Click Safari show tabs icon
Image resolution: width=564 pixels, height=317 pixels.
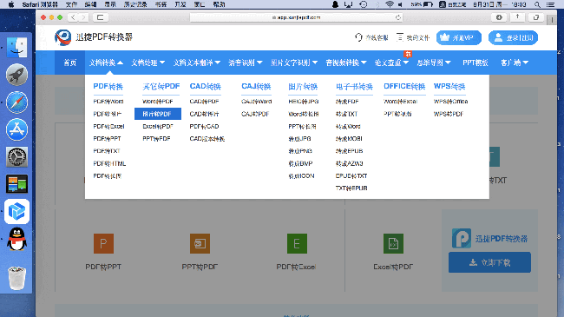tap(536, 17)
